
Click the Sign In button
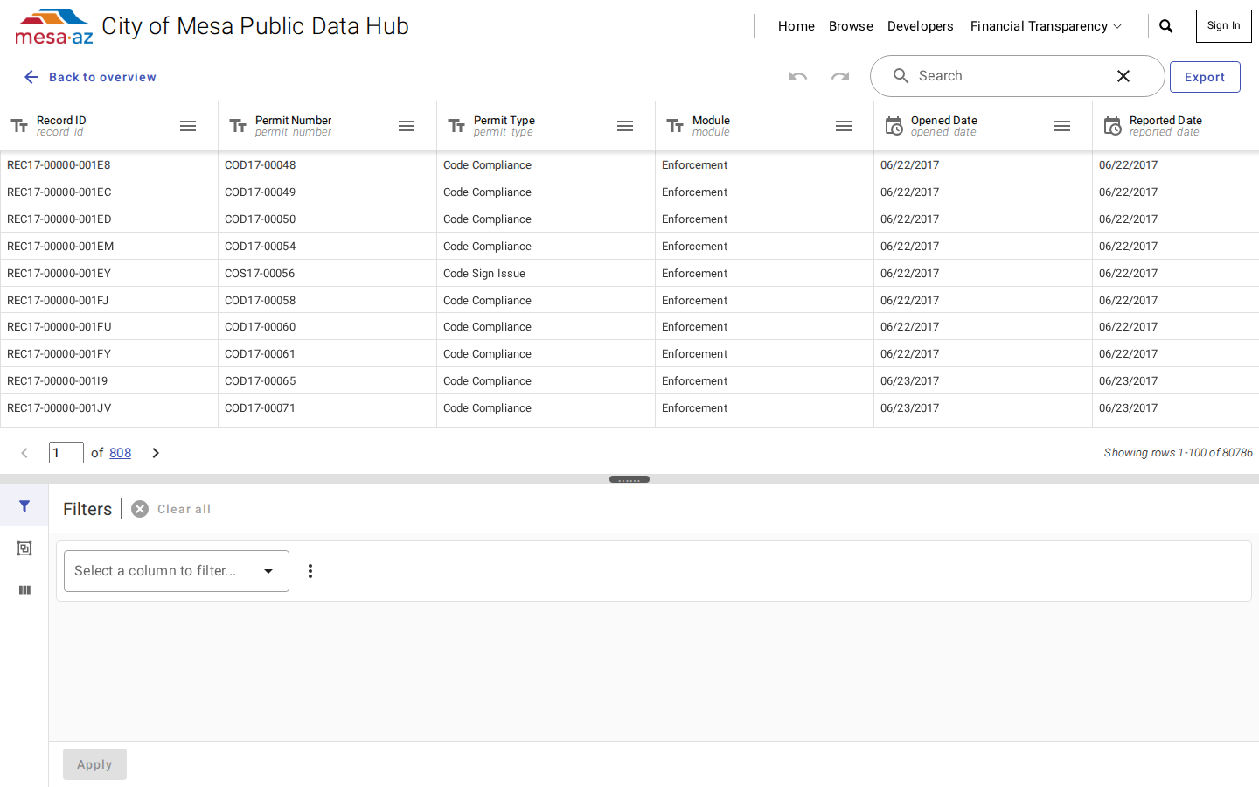(1224, 26)
